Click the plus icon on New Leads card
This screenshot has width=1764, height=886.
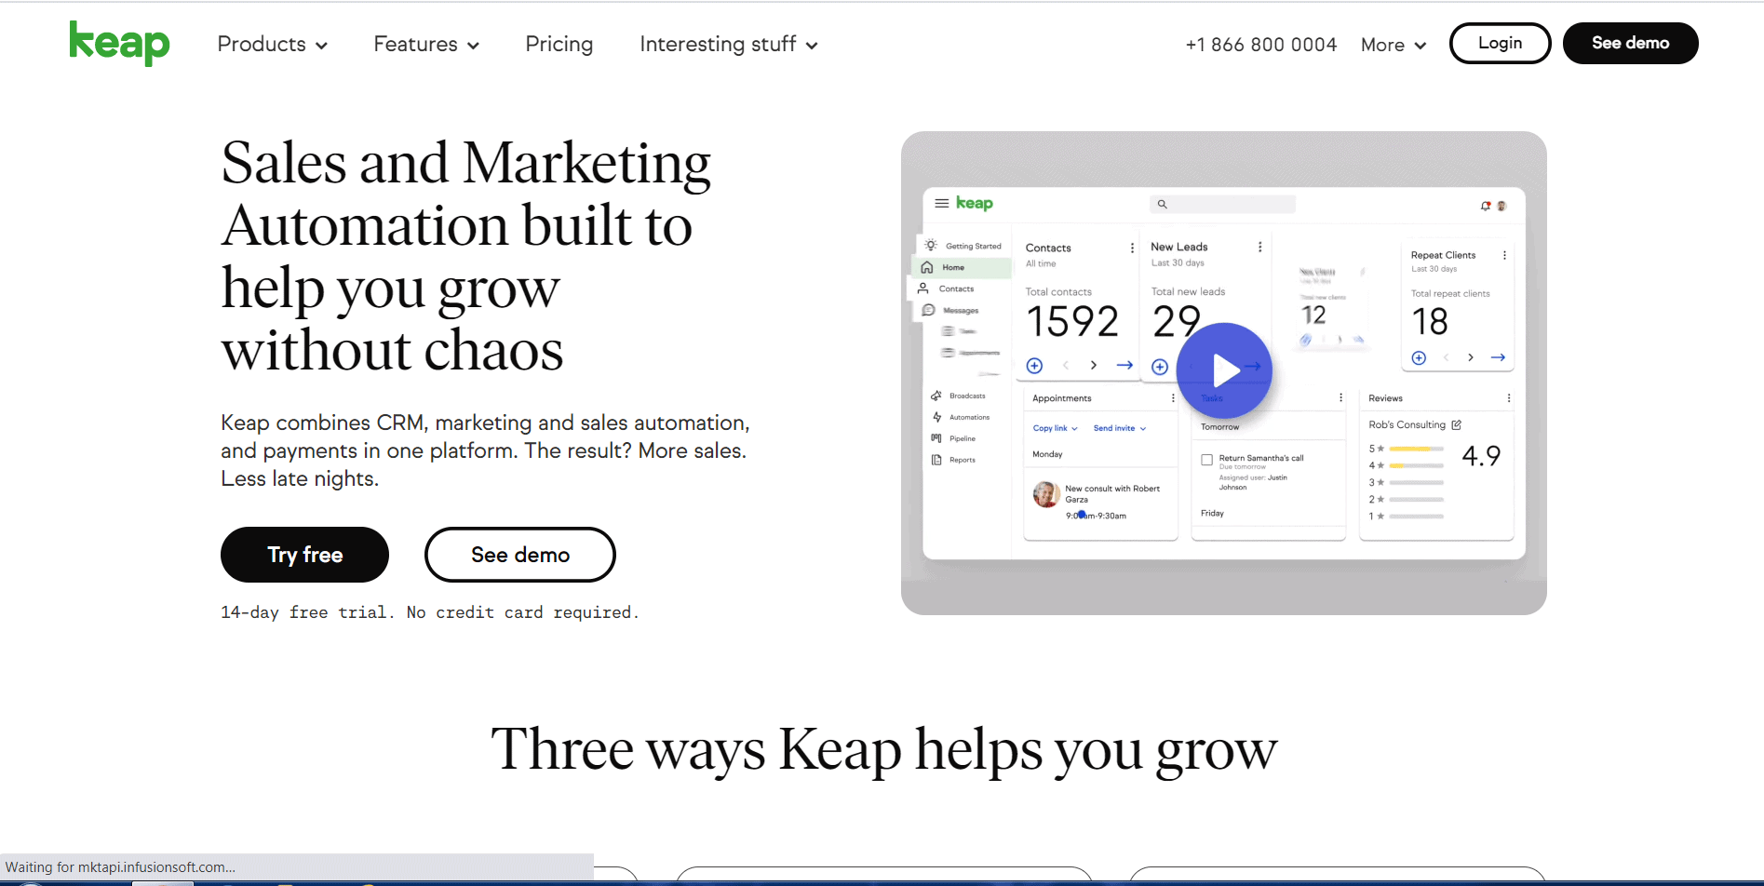[1160, 367]
